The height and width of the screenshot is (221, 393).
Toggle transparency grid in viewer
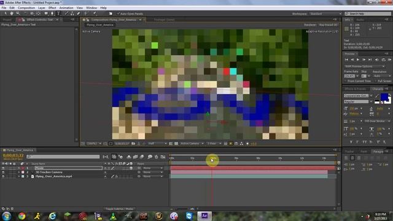(176, 144)
